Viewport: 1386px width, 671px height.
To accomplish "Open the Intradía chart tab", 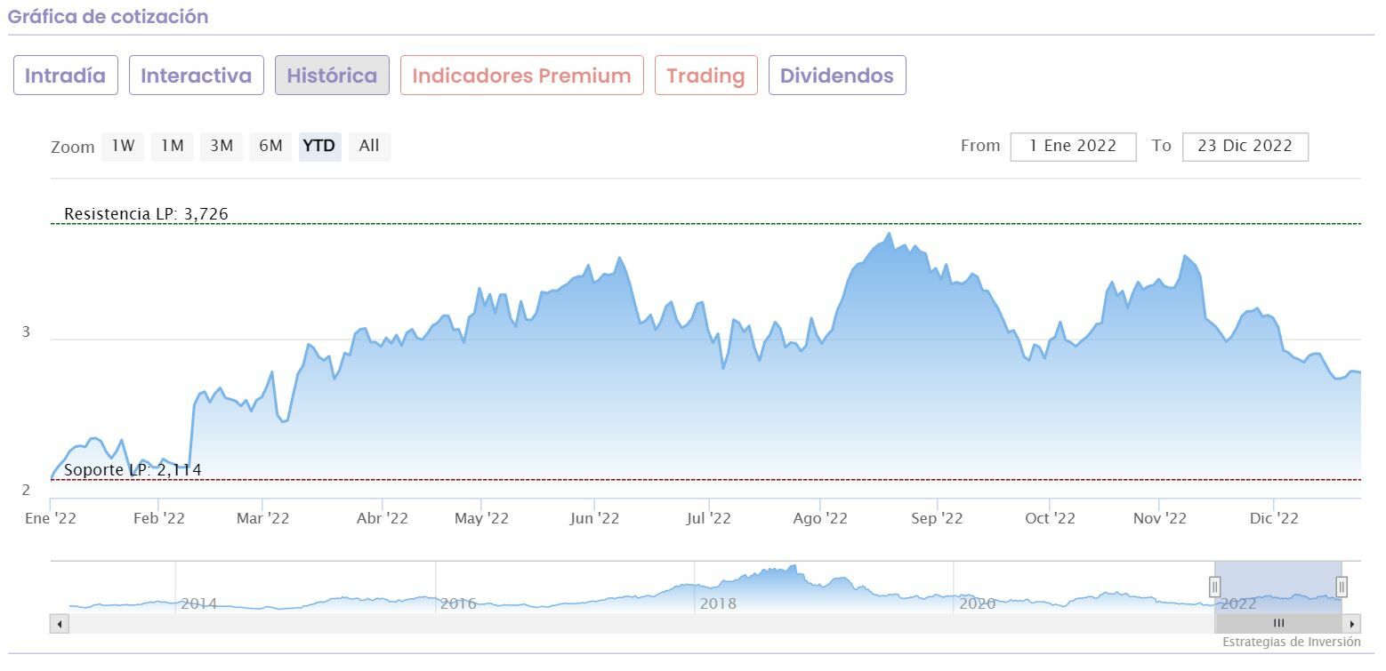I will [65, 76].
